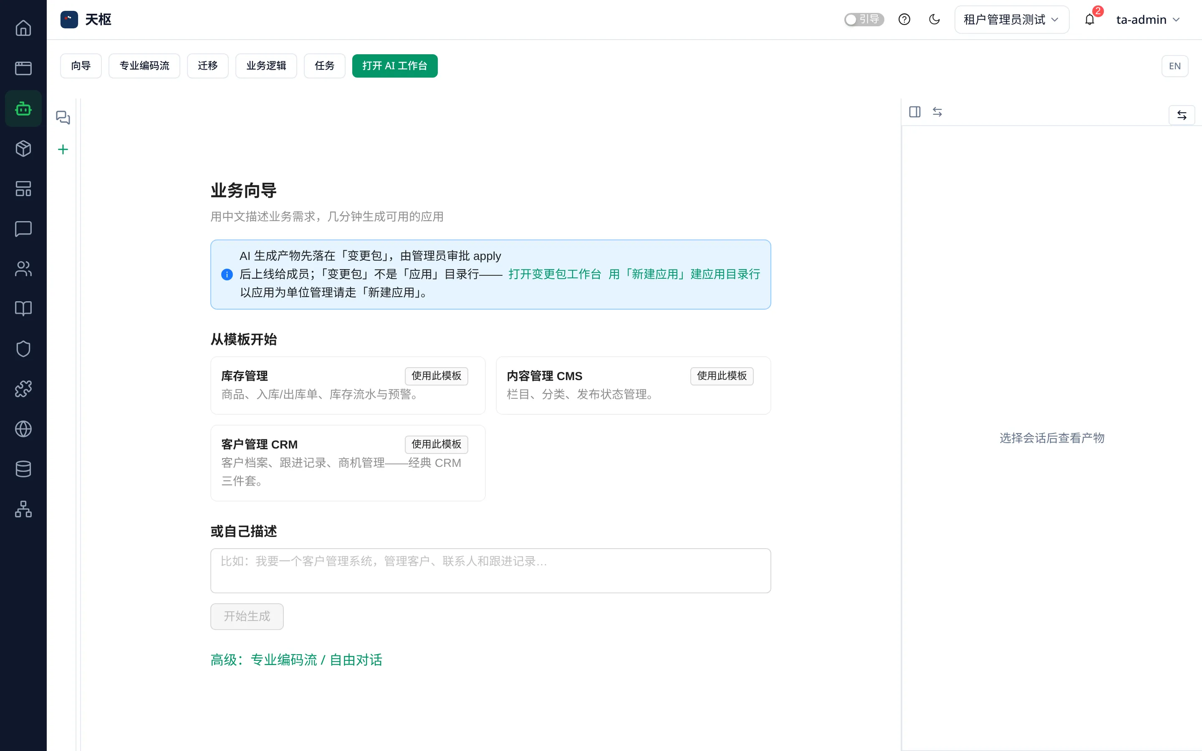The height and width of the screenshot is (751, 1202).
Task: Toggle the 引导 guide switch
Action: tap(864, 19)
